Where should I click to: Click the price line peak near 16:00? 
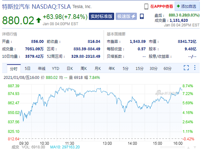tap(180, 88)
